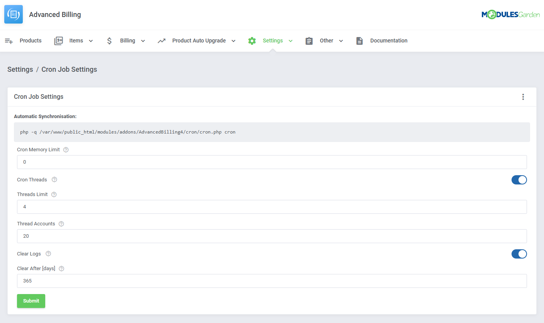Expand the Settings dropdown chevron
Screen dimensions: 544x323
tap(291, 41)
